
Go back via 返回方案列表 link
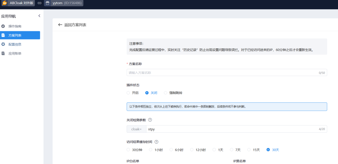(75, 25)
